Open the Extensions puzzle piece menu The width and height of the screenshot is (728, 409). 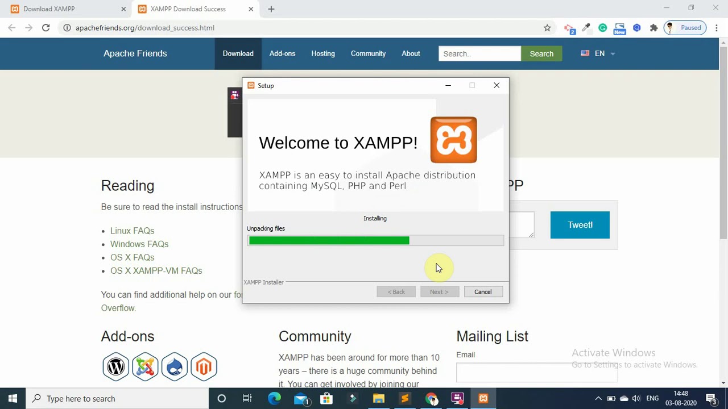tap(653, 27)
